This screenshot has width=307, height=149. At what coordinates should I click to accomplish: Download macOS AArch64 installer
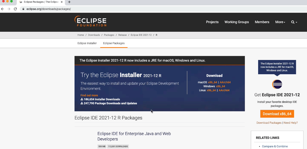[225, 82]
